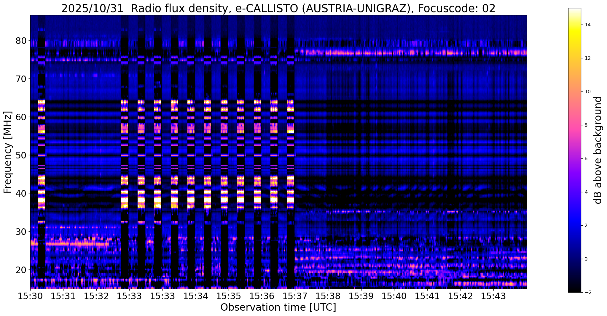This screenshot has height=316, width=607.
Task: Click the 6 tick on the colorbar
Action: pos(586,159)
